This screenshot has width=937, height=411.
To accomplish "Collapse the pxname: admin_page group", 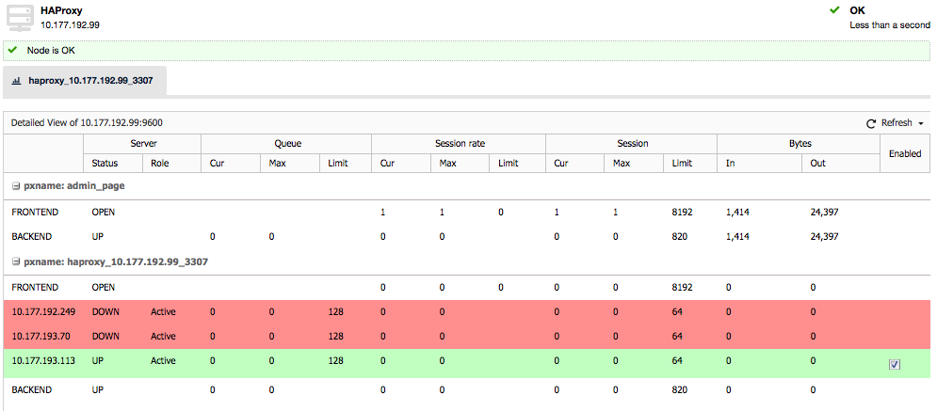I will 16,186.
